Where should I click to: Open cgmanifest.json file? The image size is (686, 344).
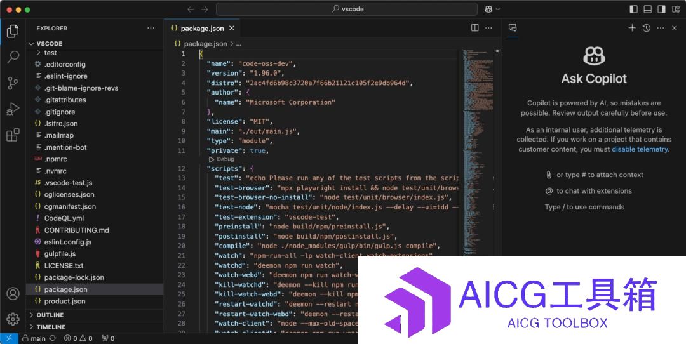coord(95,206)
